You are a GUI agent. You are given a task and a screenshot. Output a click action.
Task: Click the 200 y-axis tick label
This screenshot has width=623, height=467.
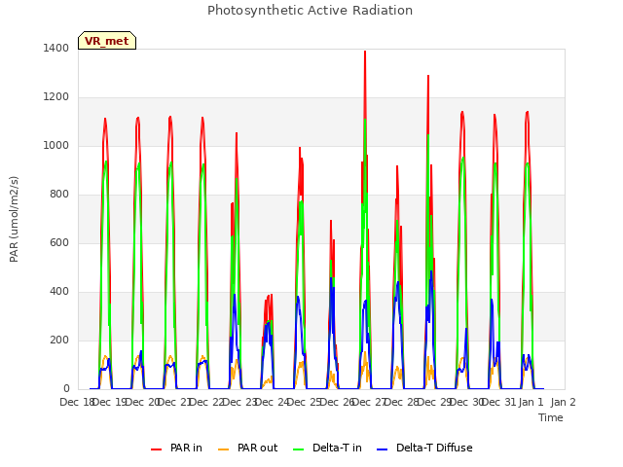59,340
